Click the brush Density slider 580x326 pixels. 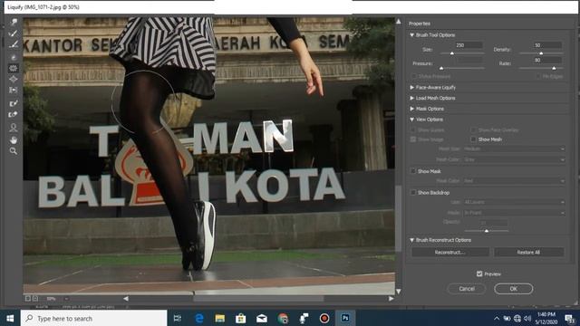(541, 53)
